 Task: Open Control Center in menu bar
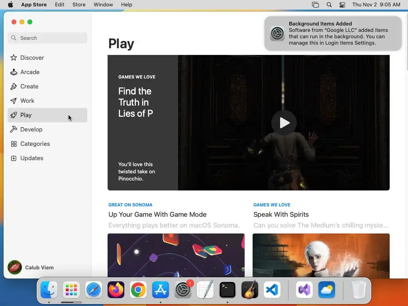coord(342,5)
